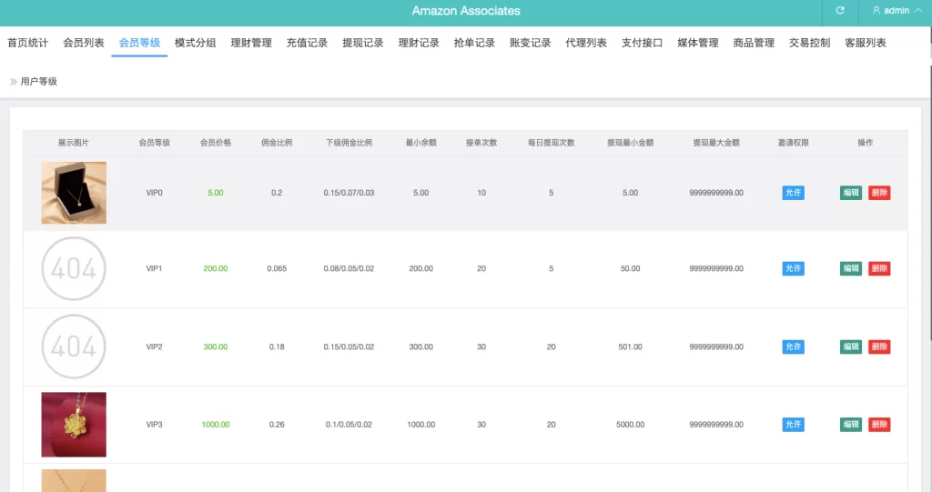Click the VIP3 gold flower pendant thumbnail
Image resolution: width=932 pixels, height=492 pixels.
click(74, 425)
